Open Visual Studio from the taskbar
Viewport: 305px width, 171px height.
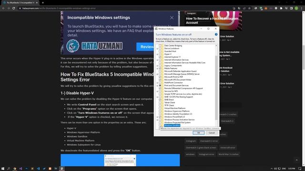(x=20, y=169)
